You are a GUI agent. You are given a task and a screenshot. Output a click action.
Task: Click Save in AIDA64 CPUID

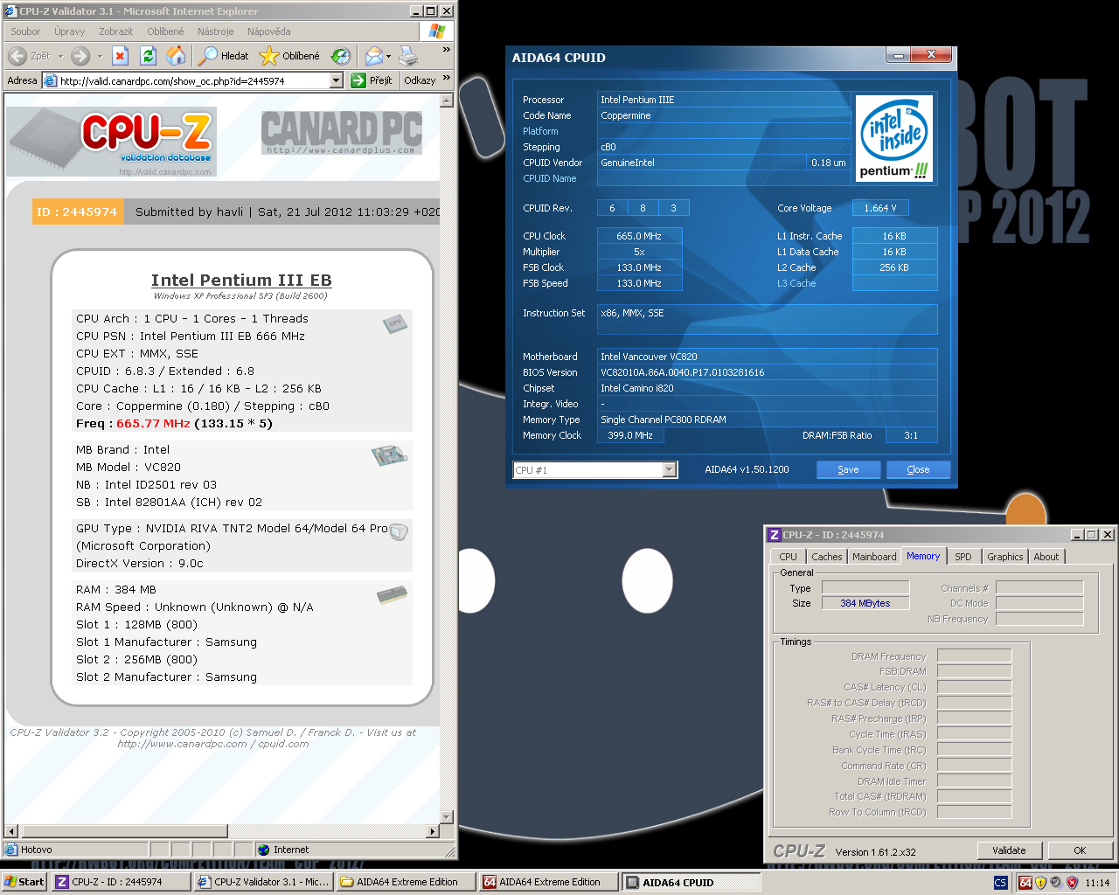pyautogui.click(x=848, y=469)
